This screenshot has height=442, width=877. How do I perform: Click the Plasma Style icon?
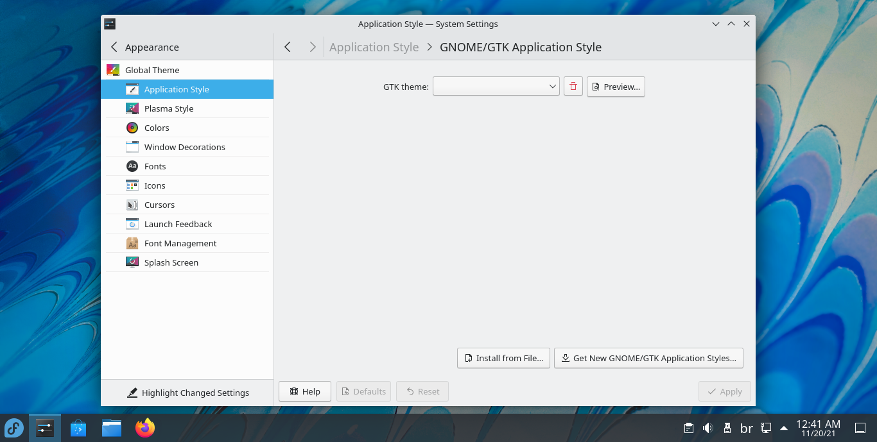coord(132,108)
